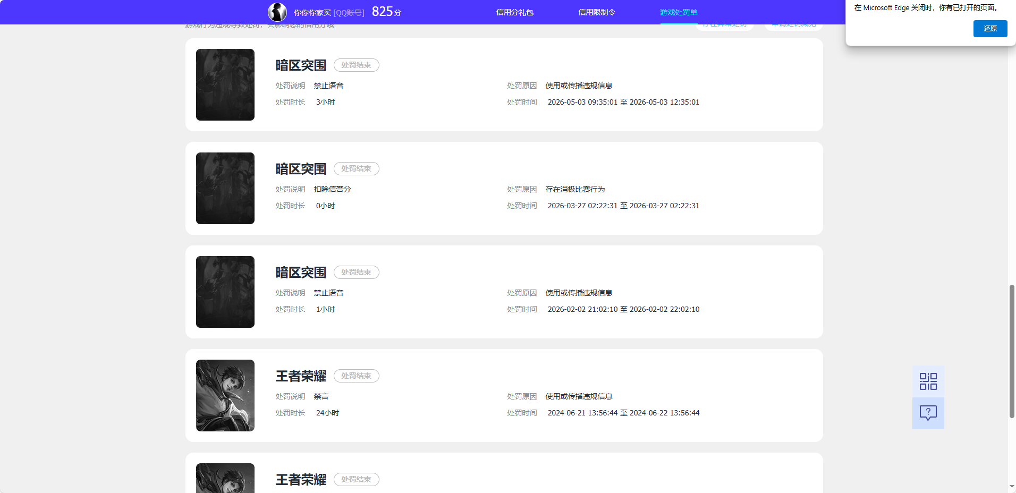Click the 24小时 penalty duration
Screen dimensions: 1016x493
point(327,413)
